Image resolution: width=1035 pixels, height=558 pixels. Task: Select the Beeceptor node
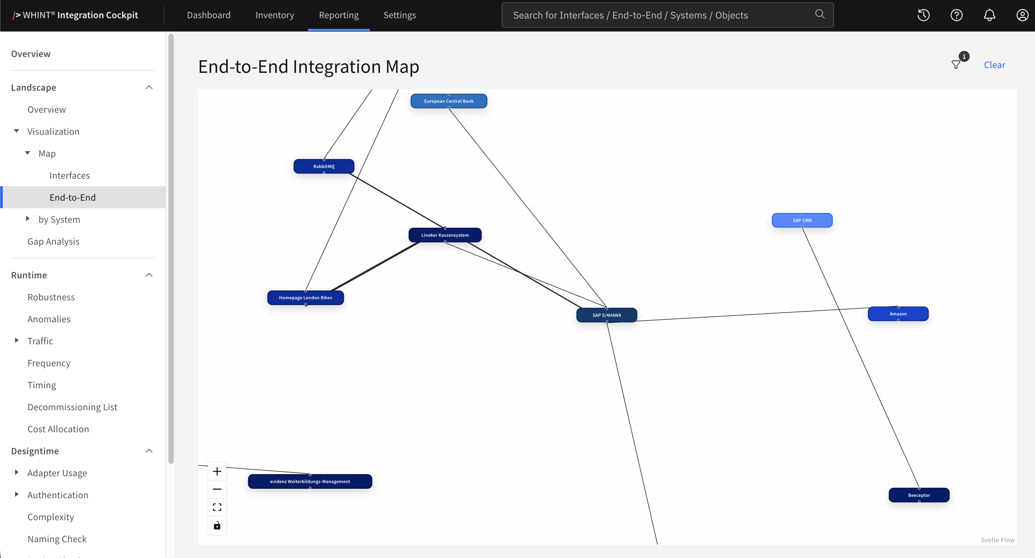pos(919,495)
